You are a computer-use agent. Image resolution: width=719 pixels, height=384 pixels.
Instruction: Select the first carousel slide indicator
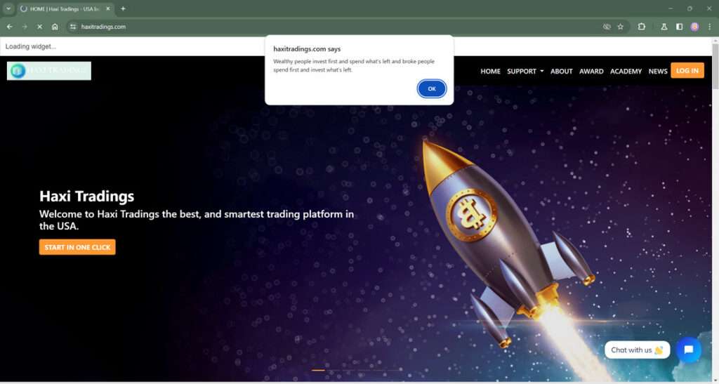point(318,370)
